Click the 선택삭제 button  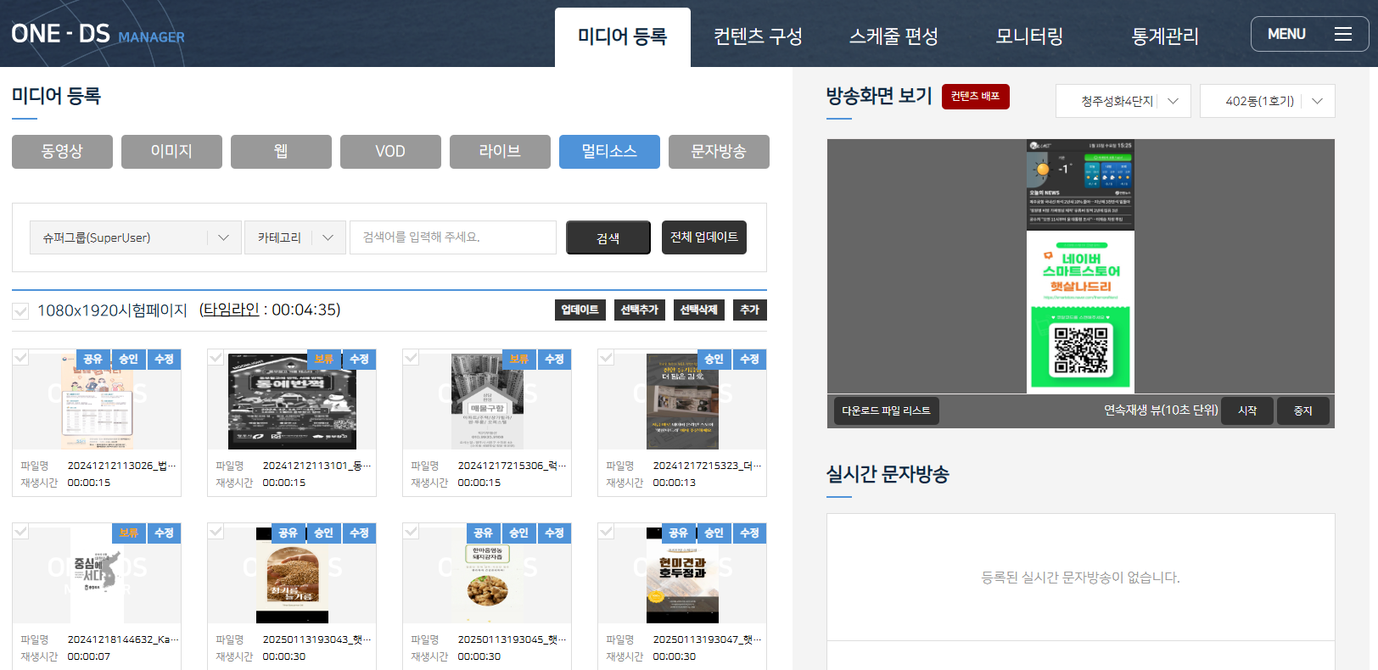click(699, 310)
